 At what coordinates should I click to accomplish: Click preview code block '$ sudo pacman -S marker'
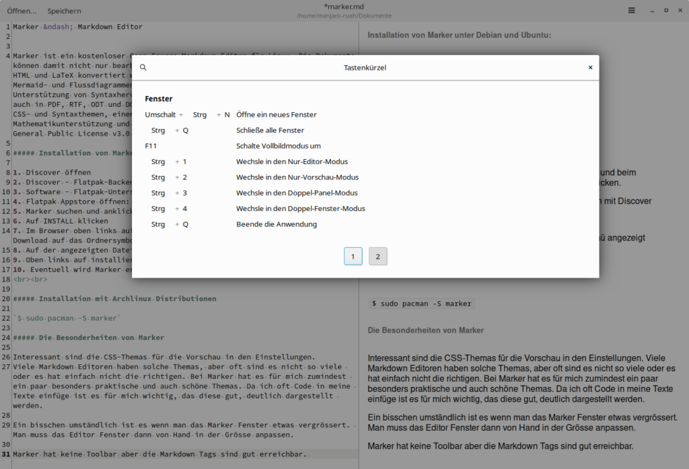click(x=421, y=304)
